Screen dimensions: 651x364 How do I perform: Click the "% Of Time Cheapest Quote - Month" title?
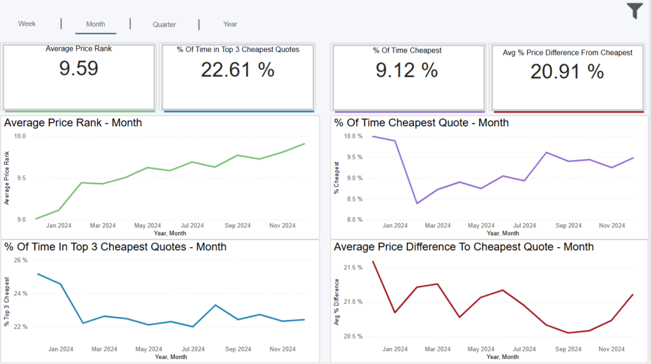421,123
